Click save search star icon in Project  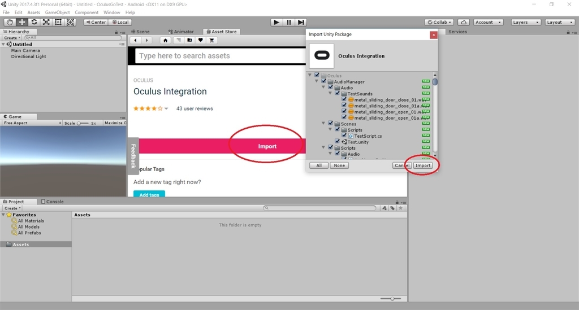[401, 208]
